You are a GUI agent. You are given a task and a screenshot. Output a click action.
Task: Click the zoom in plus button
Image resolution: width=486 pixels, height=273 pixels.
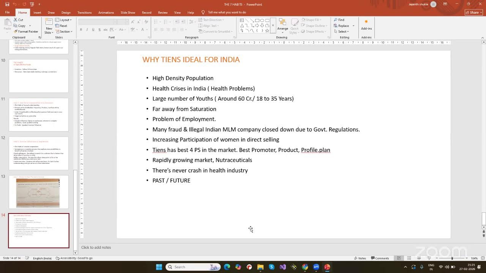tap(467, 258)
